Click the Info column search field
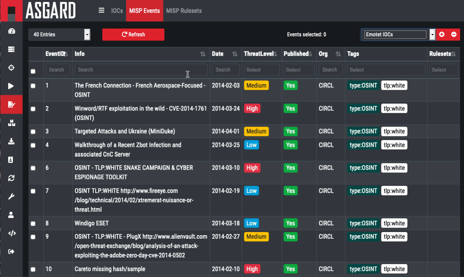Viewport: 464px width, 277px height. [x=141, y=70]
